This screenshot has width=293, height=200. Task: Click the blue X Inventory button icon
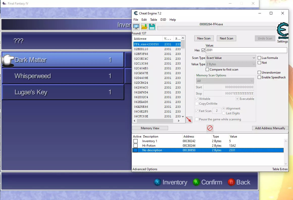click(x=157, y=182)
